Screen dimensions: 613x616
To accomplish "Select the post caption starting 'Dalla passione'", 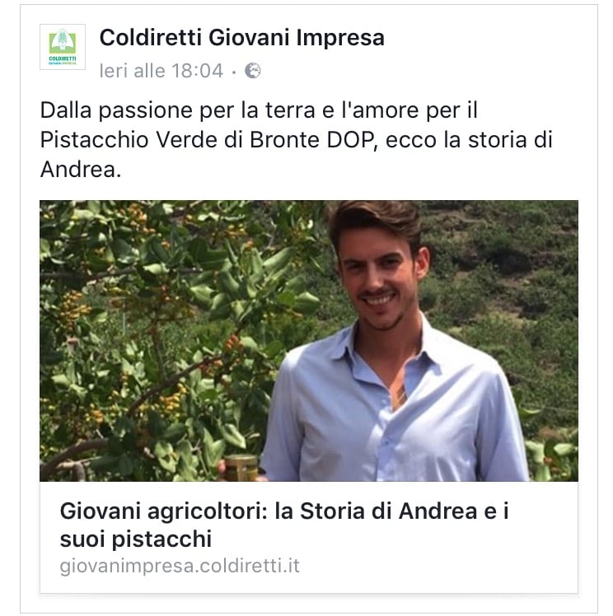I will 297,139.
